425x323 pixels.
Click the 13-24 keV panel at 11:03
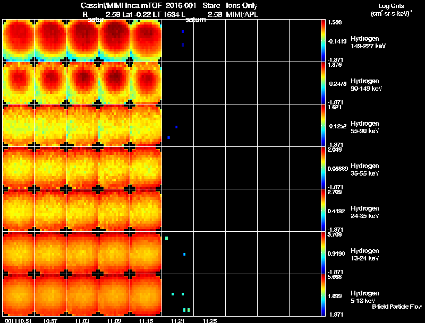click(x=82, y=253)
